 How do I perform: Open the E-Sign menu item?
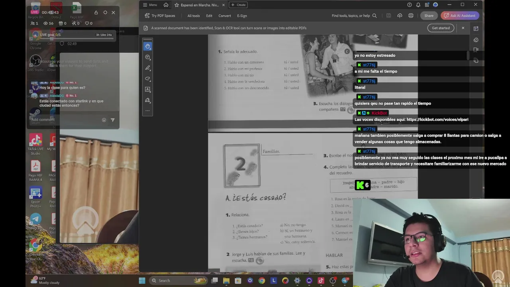[x=242, y=16]
